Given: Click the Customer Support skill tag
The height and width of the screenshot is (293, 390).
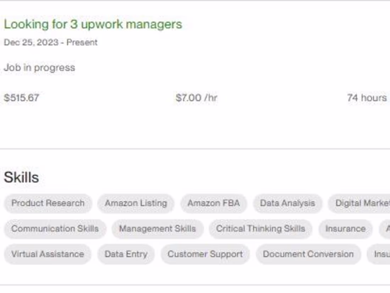Looking at the screenshot, I should [x=206, y=254].
